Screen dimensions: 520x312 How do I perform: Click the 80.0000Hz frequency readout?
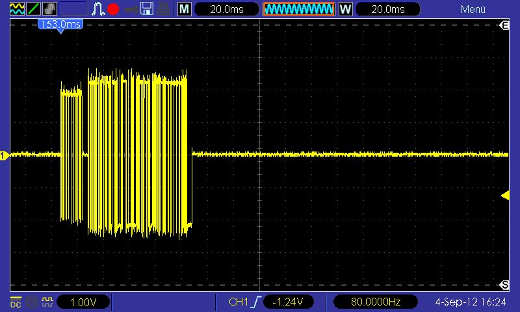(376, 302)
